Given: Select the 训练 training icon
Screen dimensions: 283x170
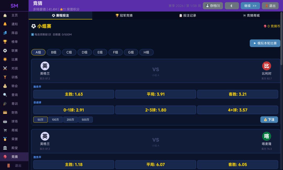Looking at the screenshot, I should tap(5, 77).
